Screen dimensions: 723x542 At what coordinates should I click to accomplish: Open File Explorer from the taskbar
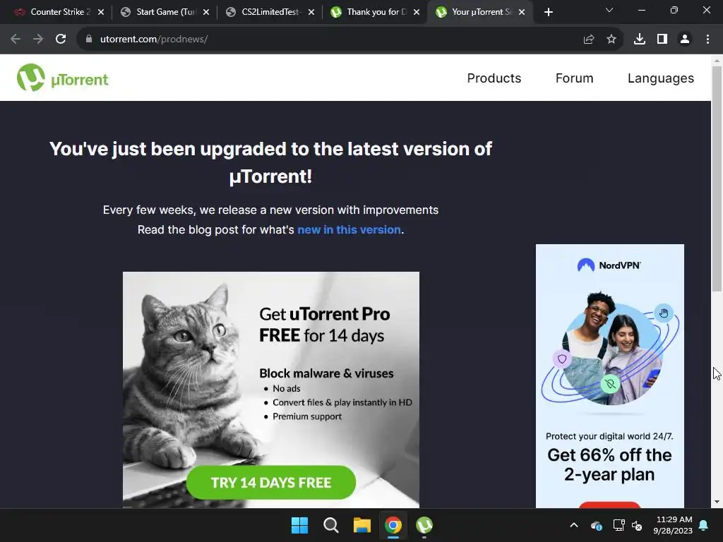[x=362, y=525]
